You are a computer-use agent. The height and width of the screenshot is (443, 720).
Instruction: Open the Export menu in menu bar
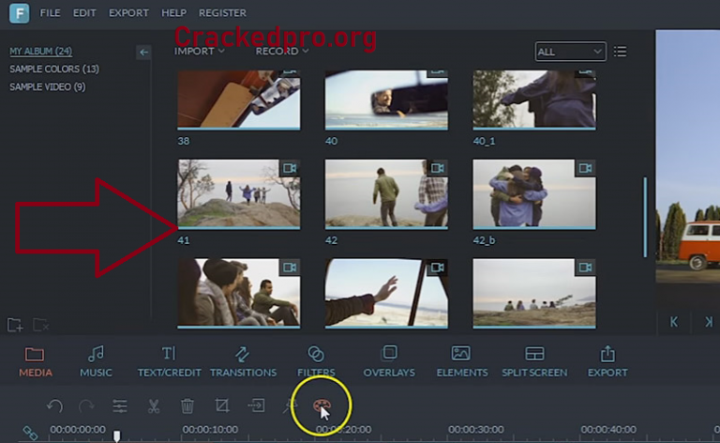[x=128, y=13]
